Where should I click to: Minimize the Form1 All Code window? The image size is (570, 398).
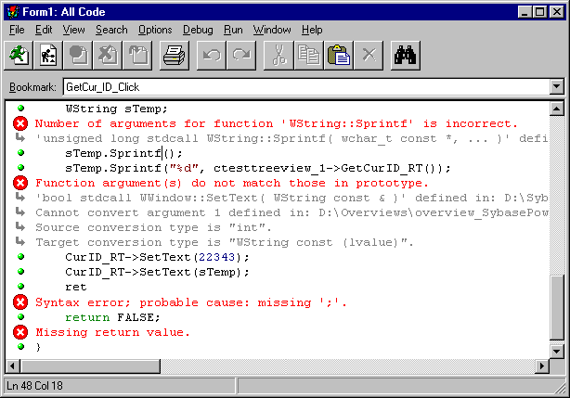click(x=525, y=12)
